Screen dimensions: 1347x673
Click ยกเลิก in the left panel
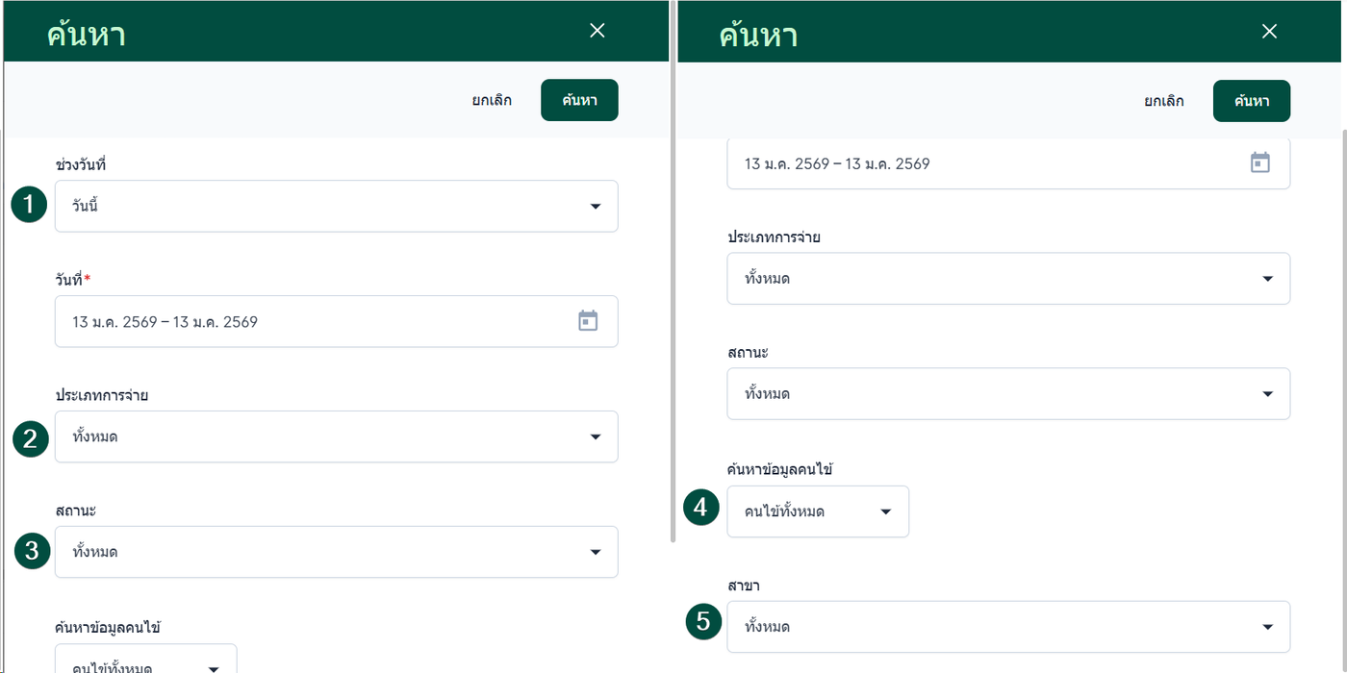point(492,101)
